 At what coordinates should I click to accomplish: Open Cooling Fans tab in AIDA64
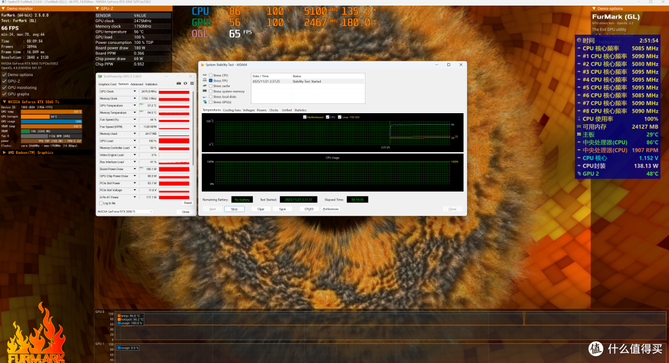click(x=232, y=110)
